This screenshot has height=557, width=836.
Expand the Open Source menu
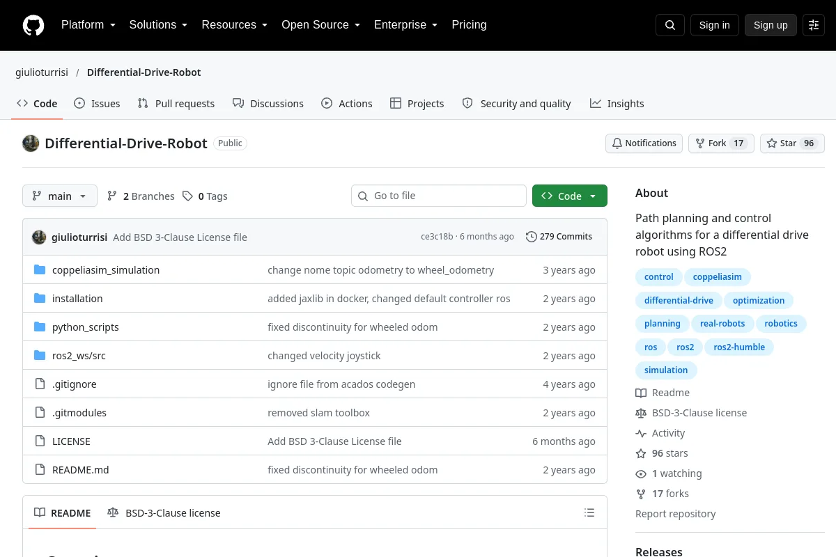(320, 25)
